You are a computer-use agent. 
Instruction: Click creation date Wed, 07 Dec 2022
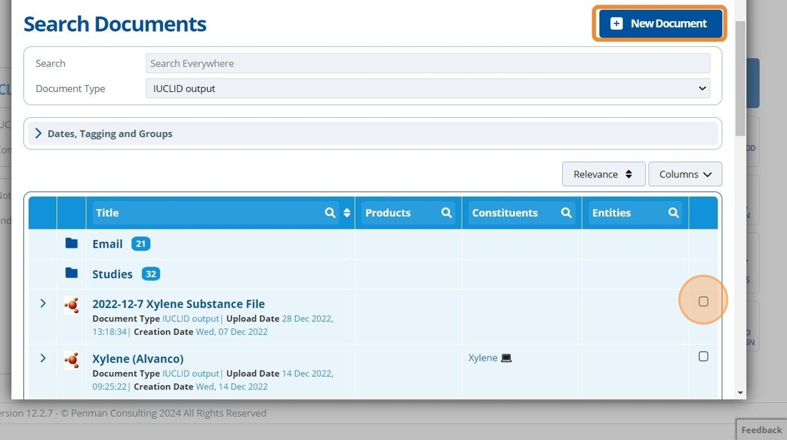231,332
